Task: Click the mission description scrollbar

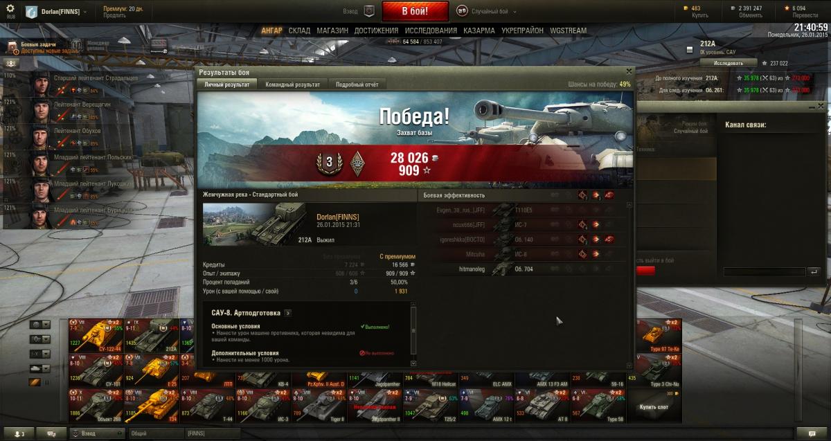Action: (413, 334)
